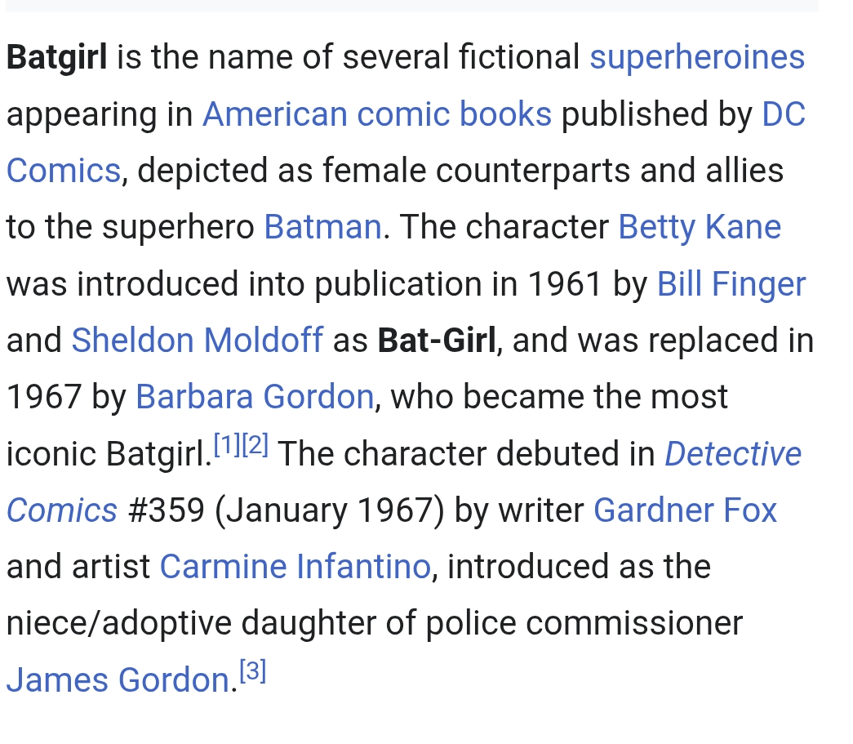
Task: Follow the Gardner Fox link
Action: coord(685,510)
